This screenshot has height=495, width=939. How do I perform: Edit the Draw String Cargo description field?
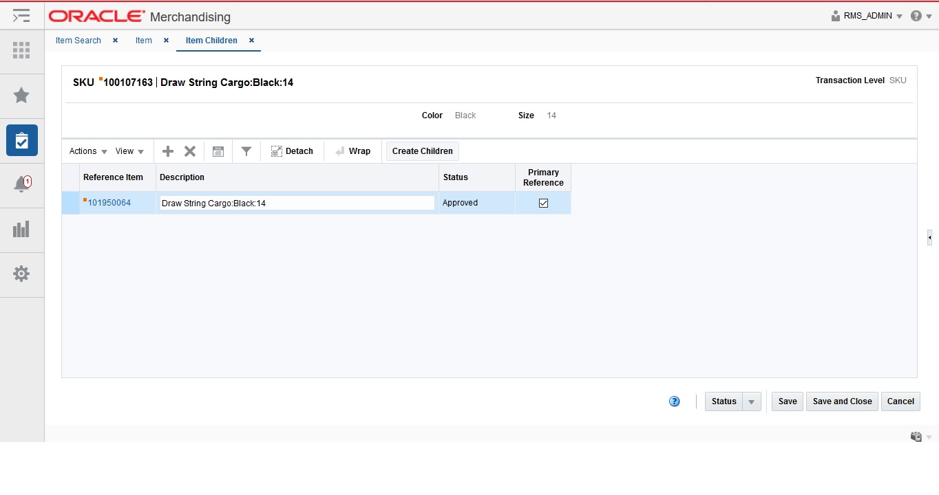(297, 203)
